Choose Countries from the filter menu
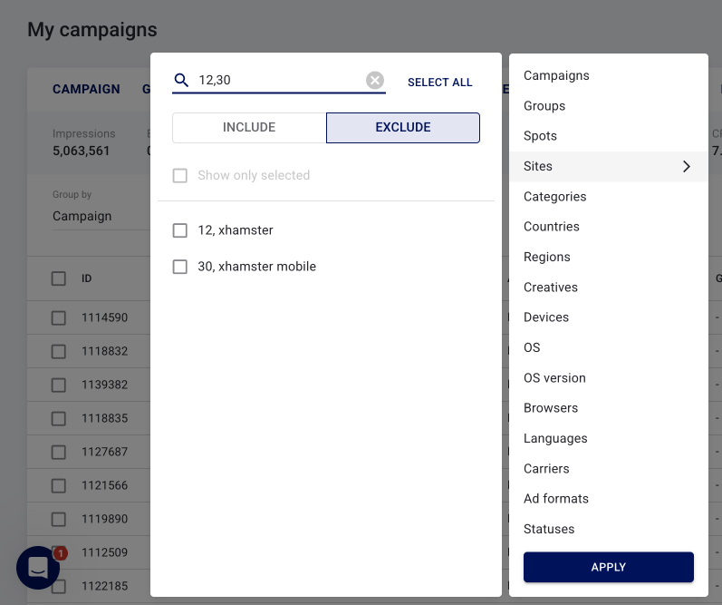 tap(551, 227)
